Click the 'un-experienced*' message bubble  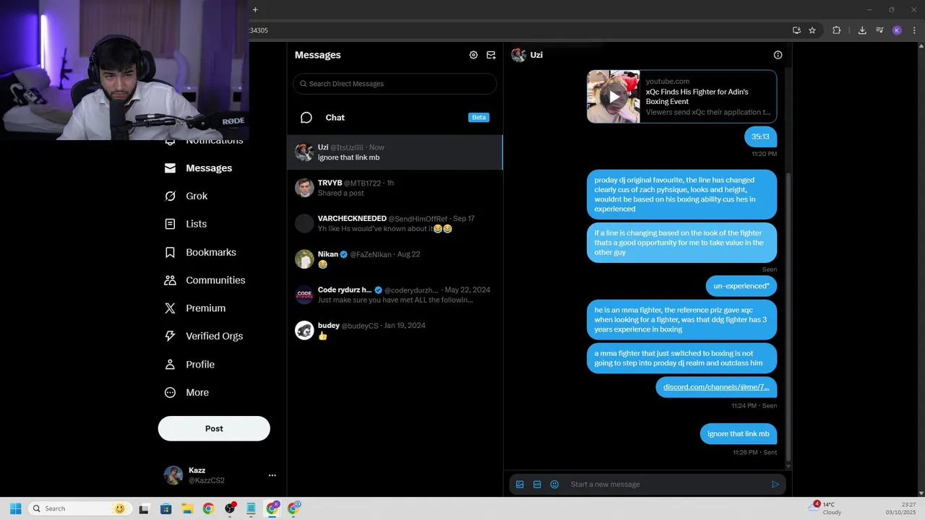[x=741, y=286]
